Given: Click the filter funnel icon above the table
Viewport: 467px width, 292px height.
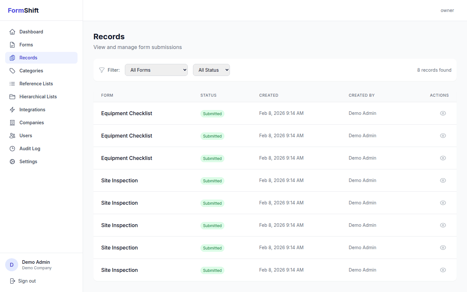Looking at the screenshot, I should [x=102, y=70].
